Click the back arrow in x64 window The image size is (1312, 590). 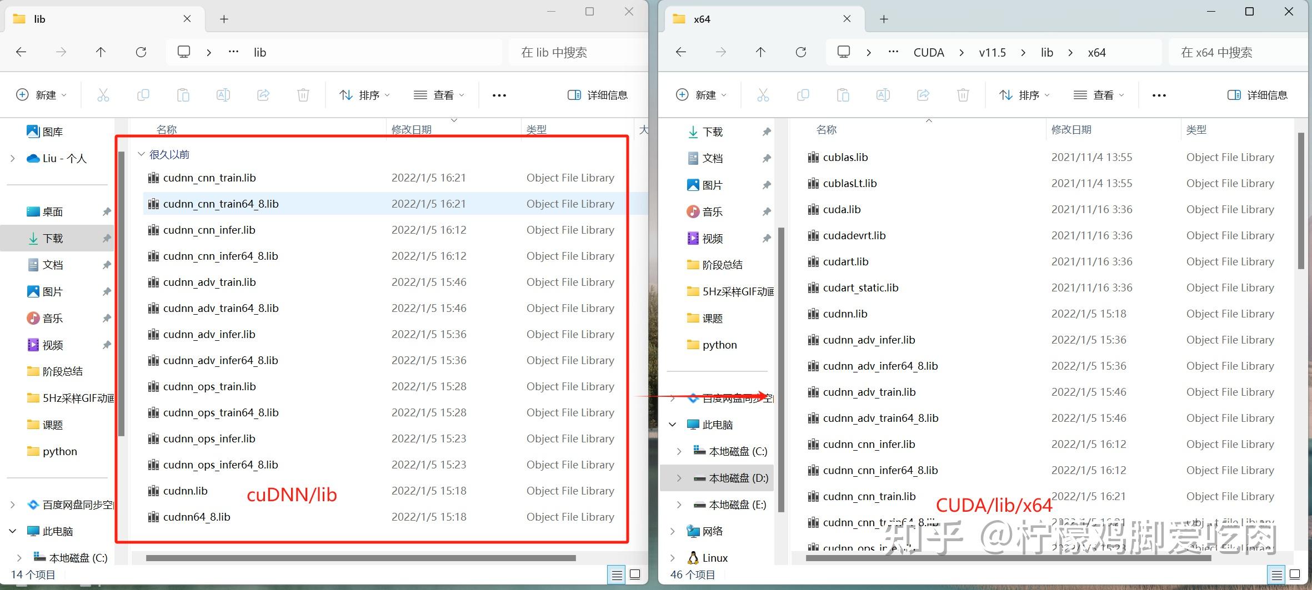[x=680, y=52]
